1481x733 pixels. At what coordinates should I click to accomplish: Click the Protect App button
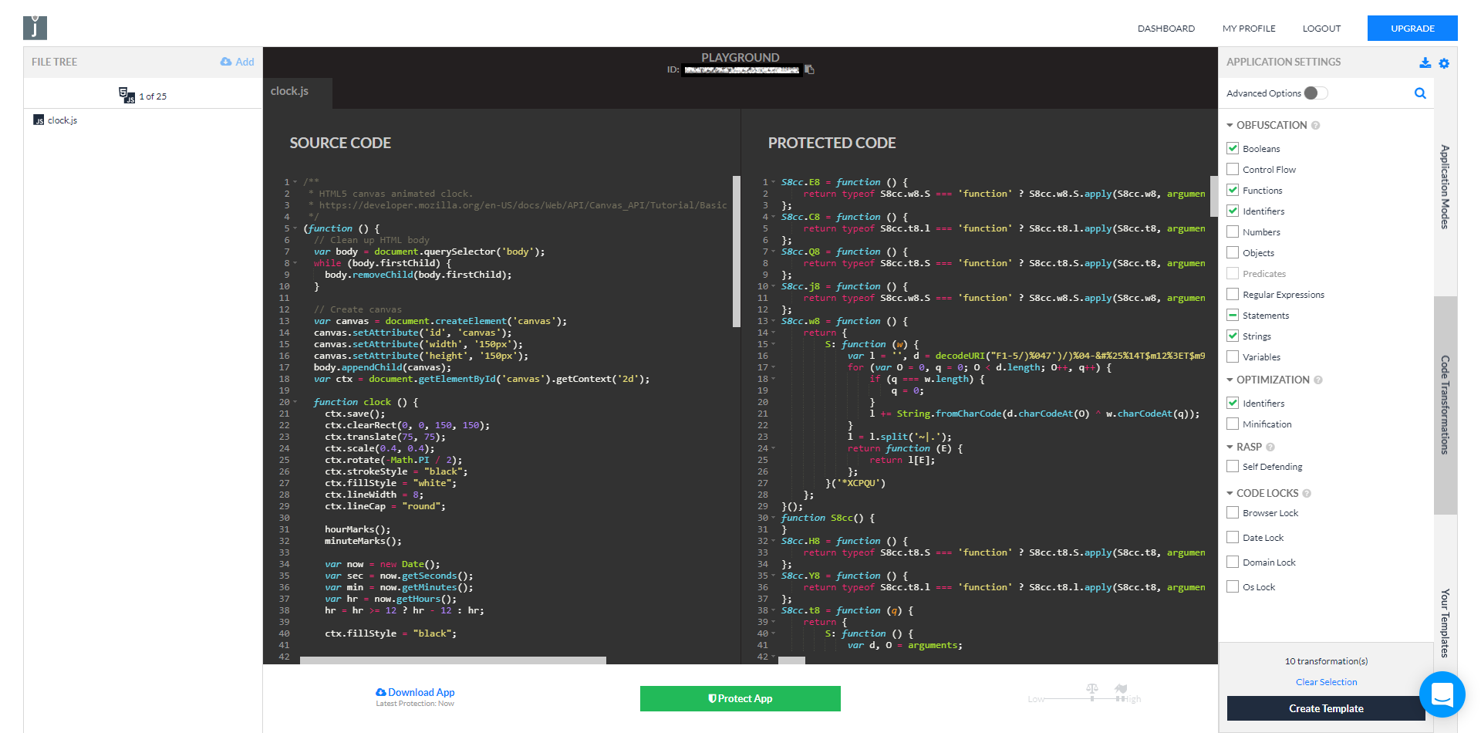[740, 698]
